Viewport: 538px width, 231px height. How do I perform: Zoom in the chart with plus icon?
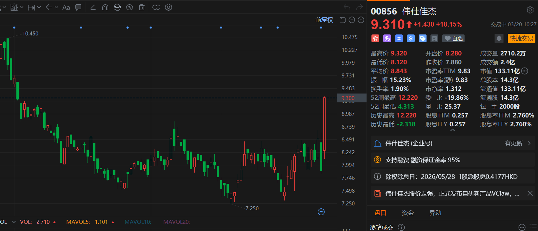361,20
